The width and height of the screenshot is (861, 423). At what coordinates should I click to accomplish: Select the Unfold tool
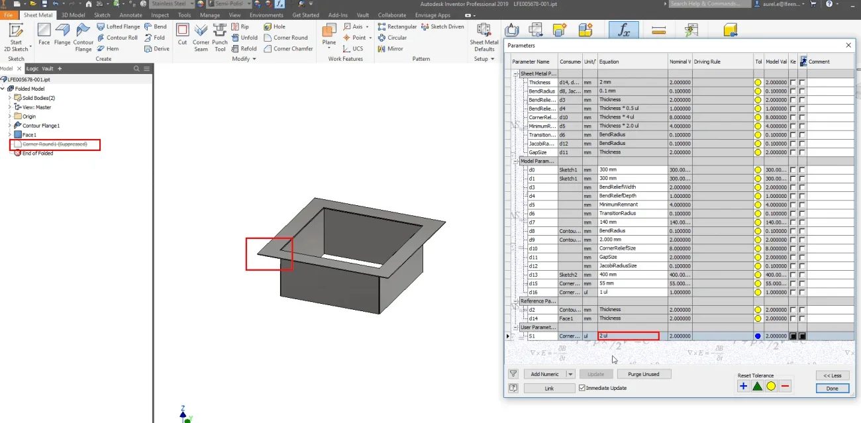click(x=244, y=38)
